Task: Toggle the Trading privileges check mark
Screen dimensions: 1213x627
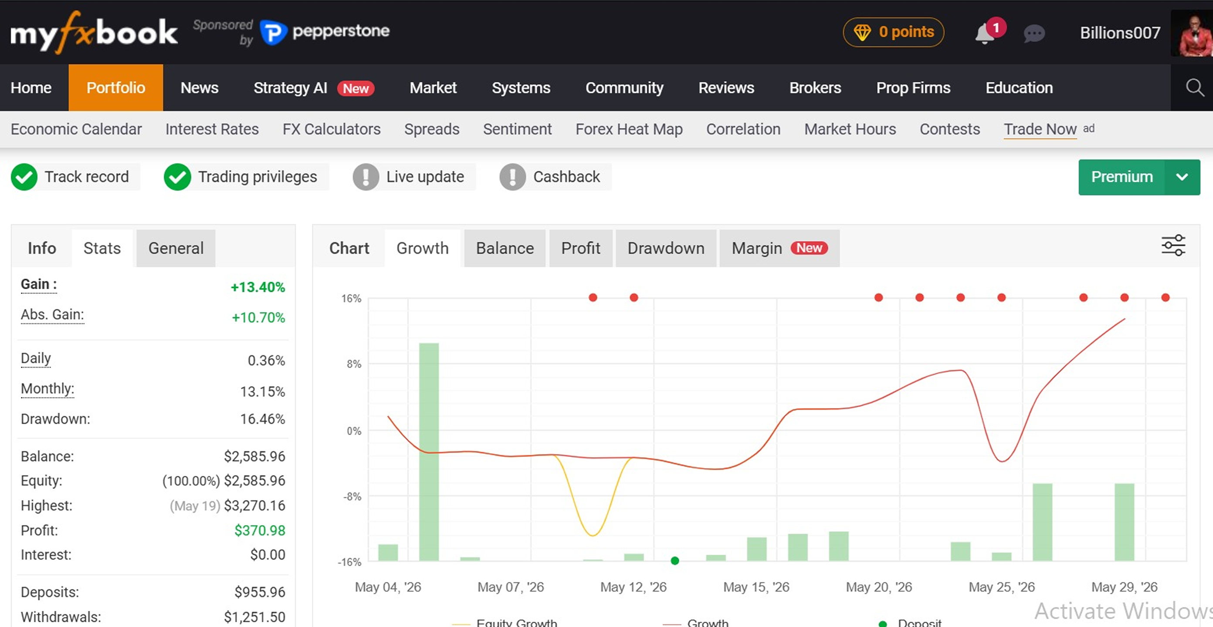Action: pyautogui.click(x=177, y=177)
